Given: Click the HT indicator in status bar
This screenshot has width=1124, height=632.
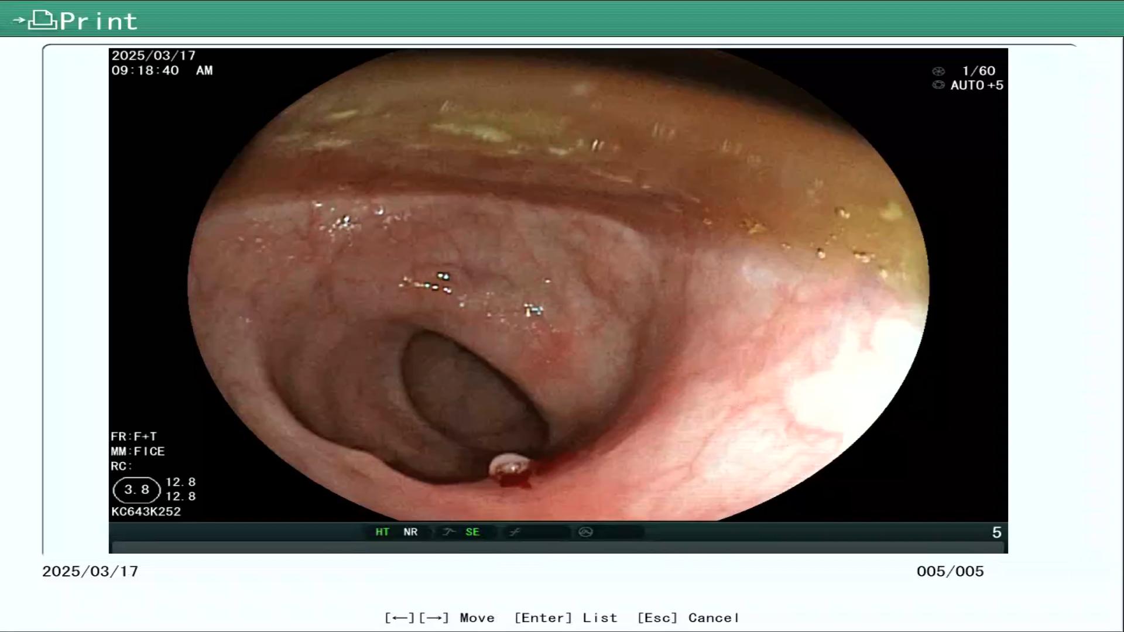Looking at the screenshot, I should (382, 532).
